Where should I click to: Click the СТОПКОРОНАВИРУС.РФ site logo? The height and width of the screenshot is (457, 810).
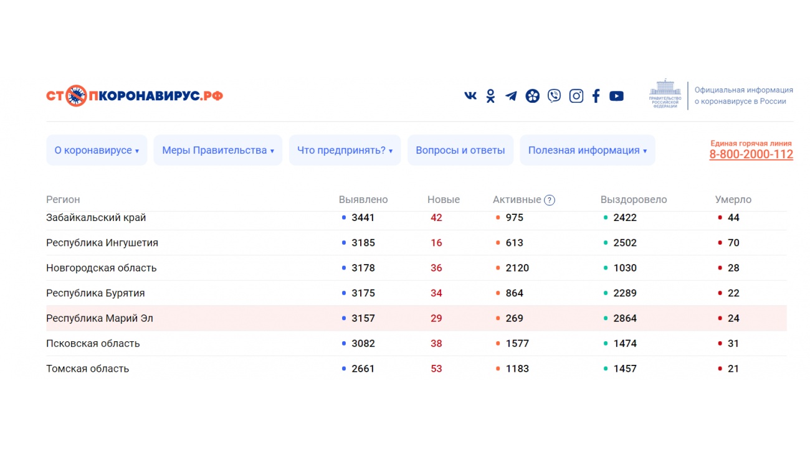pyautogui.click(x=135, y=96)
